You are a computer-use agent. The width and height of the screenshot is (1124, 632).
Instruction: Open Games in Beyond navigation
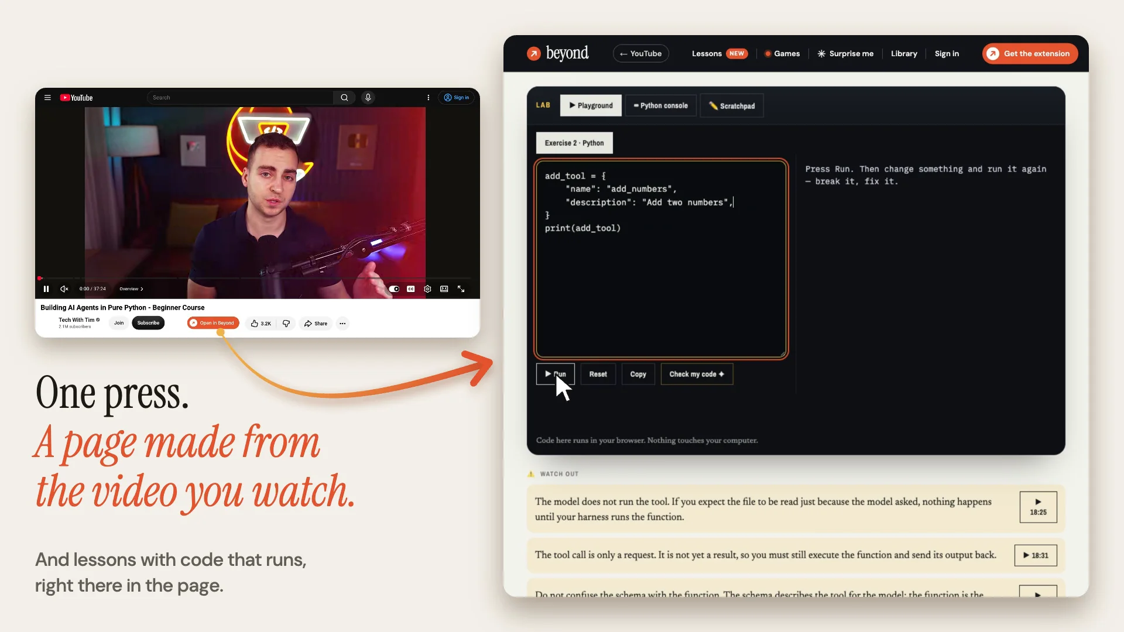(x=782, y=54)
